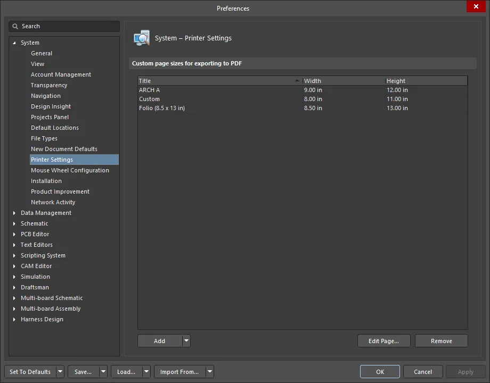
Task: Select the Folio (8.5 x 13 in) row
Action: [x=303, y=108]
